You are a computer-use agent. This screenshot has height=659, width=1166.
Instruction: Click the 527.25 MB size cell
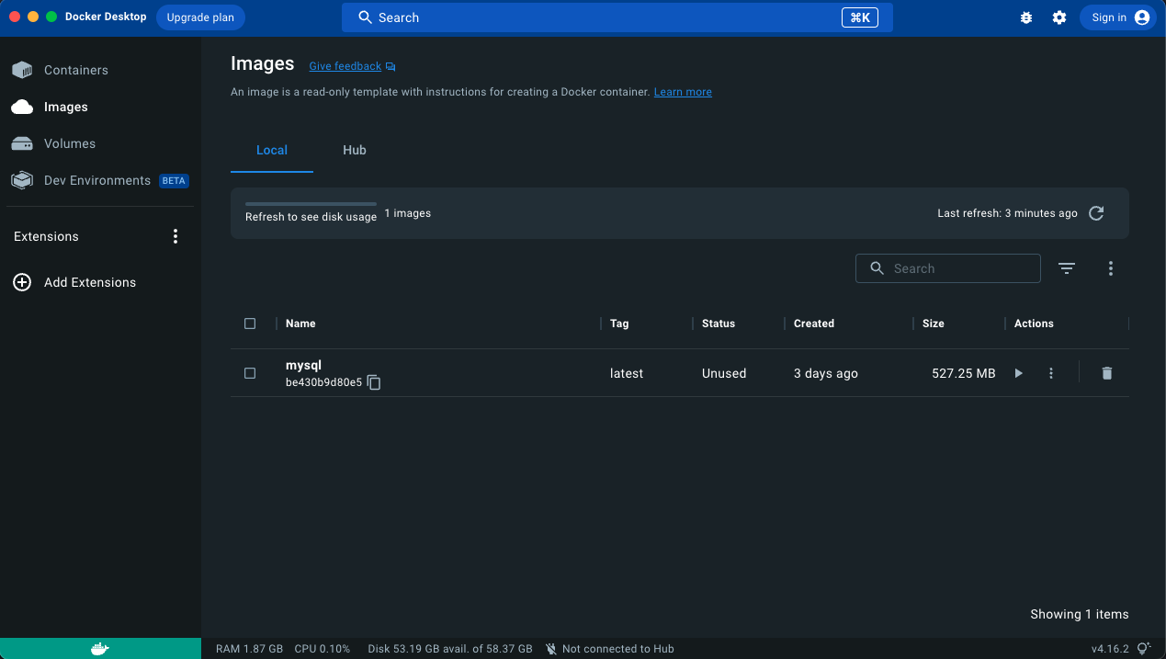[x=964, y=373]
